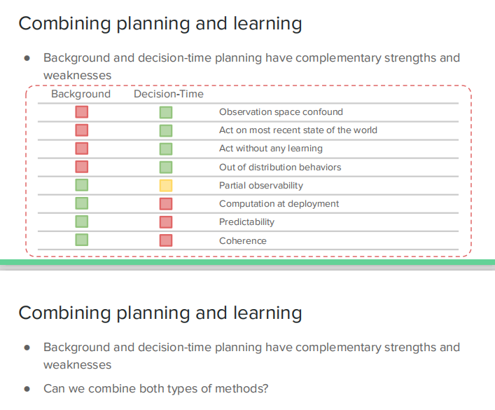Viewport: 495px width, 410px height.
Task: Click red Decision-Time square for Predictability row
Action: 166,222
